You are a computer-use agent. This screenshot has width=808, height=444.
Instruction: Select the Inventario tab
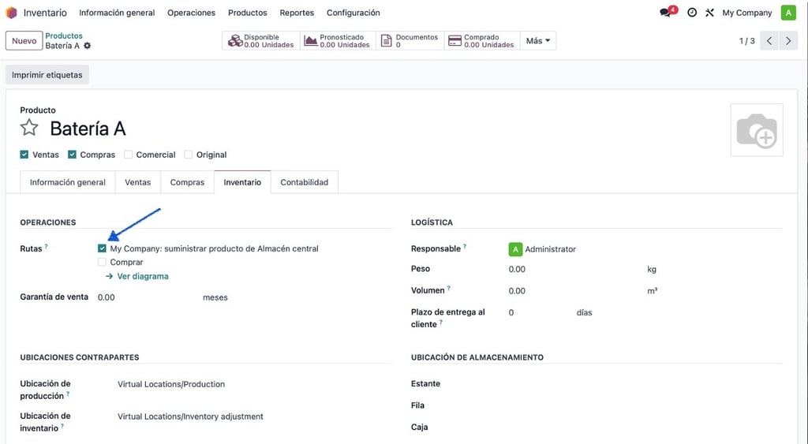[242, 182]
